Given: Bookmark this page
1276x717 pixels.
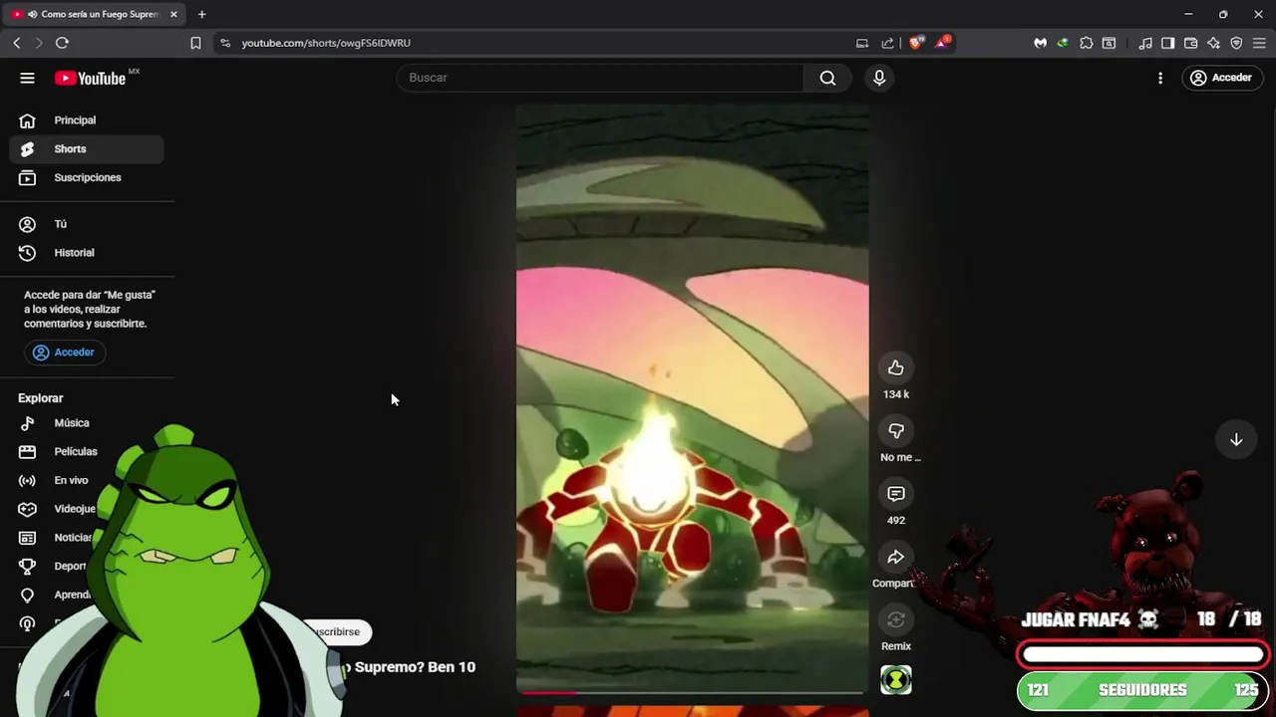Looking at the screenshot, I should click(x=195, y=43).
